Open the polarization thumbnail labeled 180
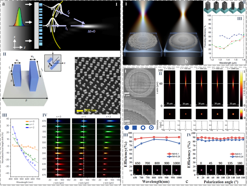This screenshot has height=186, width=247. pos(240,170)
